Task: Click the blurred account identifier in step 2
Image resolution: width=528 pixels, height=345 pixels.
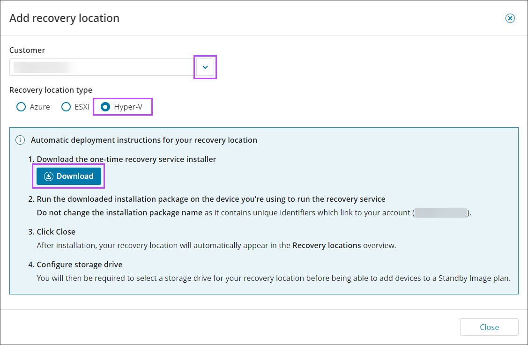Action: point(441,213)
